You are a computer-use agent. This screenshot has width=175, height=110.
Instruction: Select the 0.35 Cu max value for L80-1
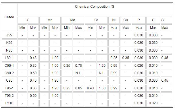point(126,58)
